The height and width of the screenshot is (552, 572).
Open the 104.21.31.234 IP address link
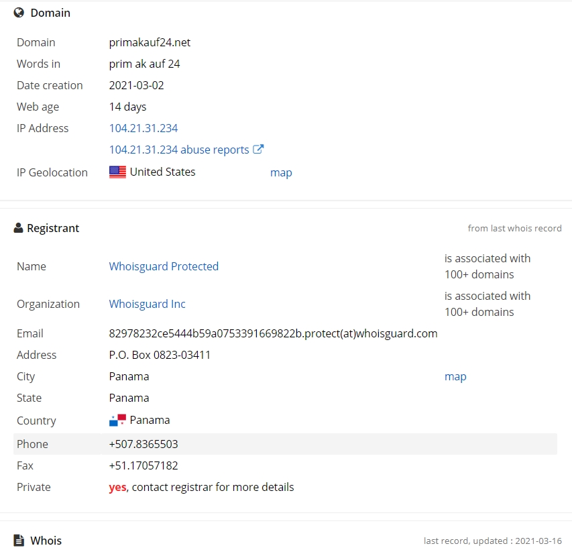[144, 128]
